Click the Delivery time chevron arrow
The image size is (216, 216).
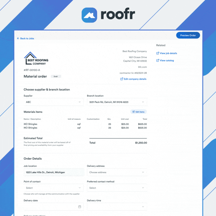(143, 207)
